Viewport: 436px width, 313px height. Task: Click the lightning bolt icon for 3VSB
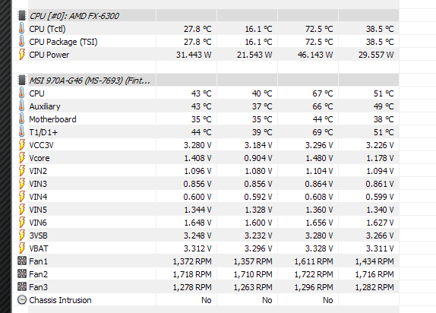[22, 236]
